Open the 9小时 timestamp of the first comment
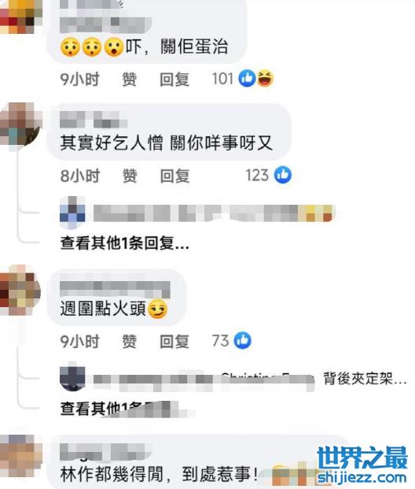 coord(79,80)
